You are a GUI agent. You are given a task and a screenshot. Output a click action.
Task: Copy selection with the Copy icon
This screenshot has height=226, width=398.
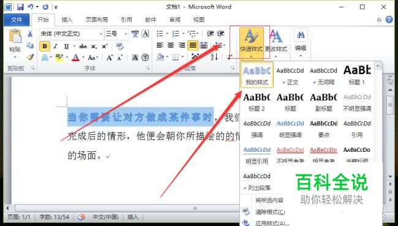[x=30, y=45]
